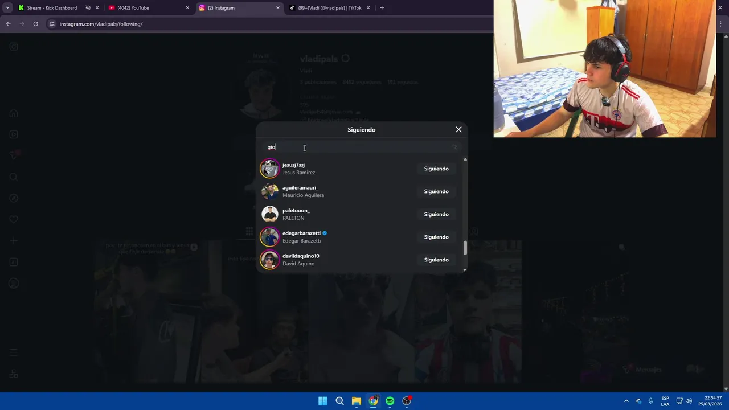
Task: Switch to the YouTube tab
Action: (x=133, y=8)
